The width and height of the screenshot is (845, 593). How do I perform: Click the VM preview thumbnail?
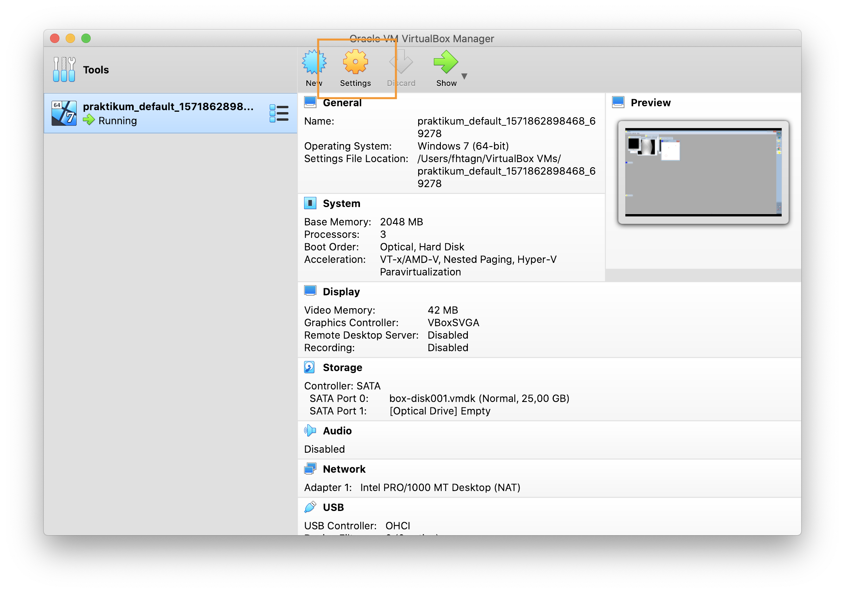[703, 172]
